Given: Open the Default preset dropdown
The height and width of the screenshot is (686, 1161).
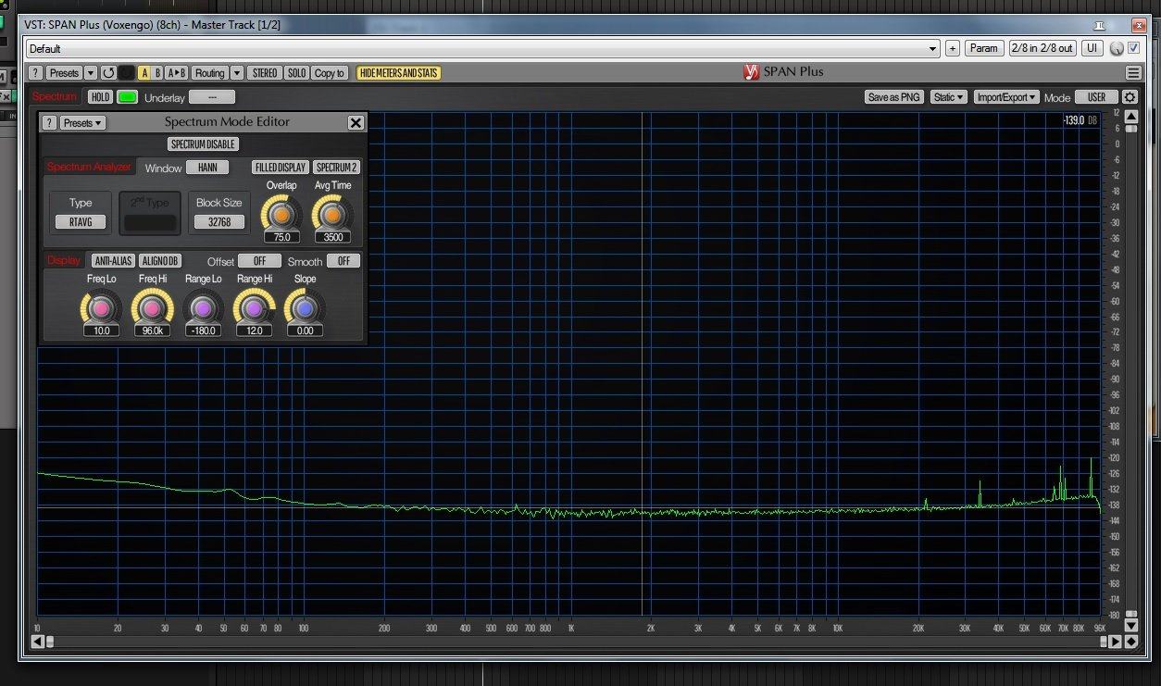Looking at the screenshot, I should click(483, 48).
